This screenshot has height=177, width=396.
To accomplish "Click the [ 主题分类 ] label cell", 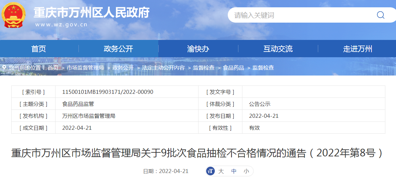I will coord(33,104).
